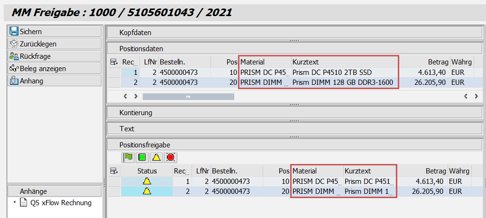Select 'Prism DC P4510 2TB SSD' cell
Image resolution: width=486 pixels, height=218 pixels.
(345, 73)
